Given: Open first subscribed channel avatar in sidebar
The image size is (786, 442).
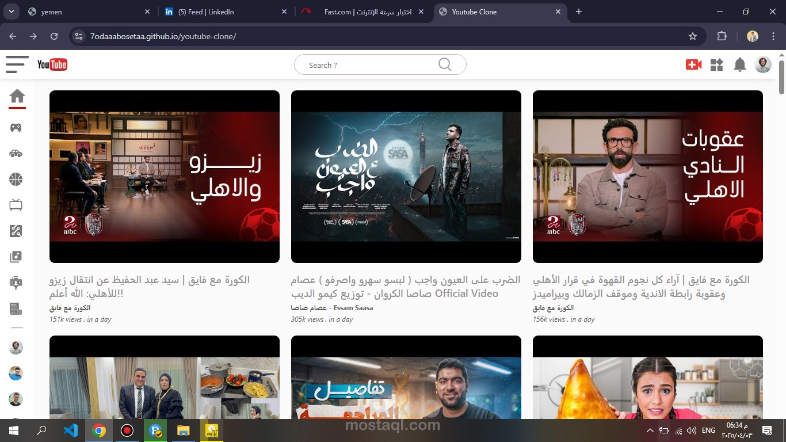Looking at the screenshot, I should point(16,347).
